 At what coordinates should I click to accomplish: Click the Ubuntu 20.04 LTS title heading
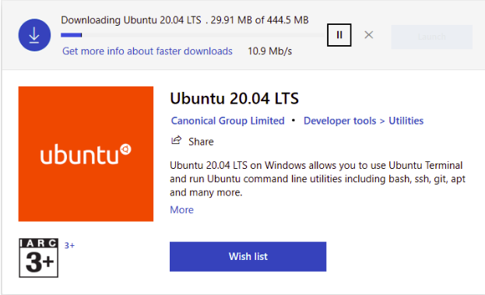(234, 99)
